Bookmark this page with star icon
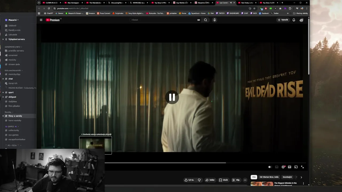The width and height of the screenshot is (342, 192). [x=254, y=8]
